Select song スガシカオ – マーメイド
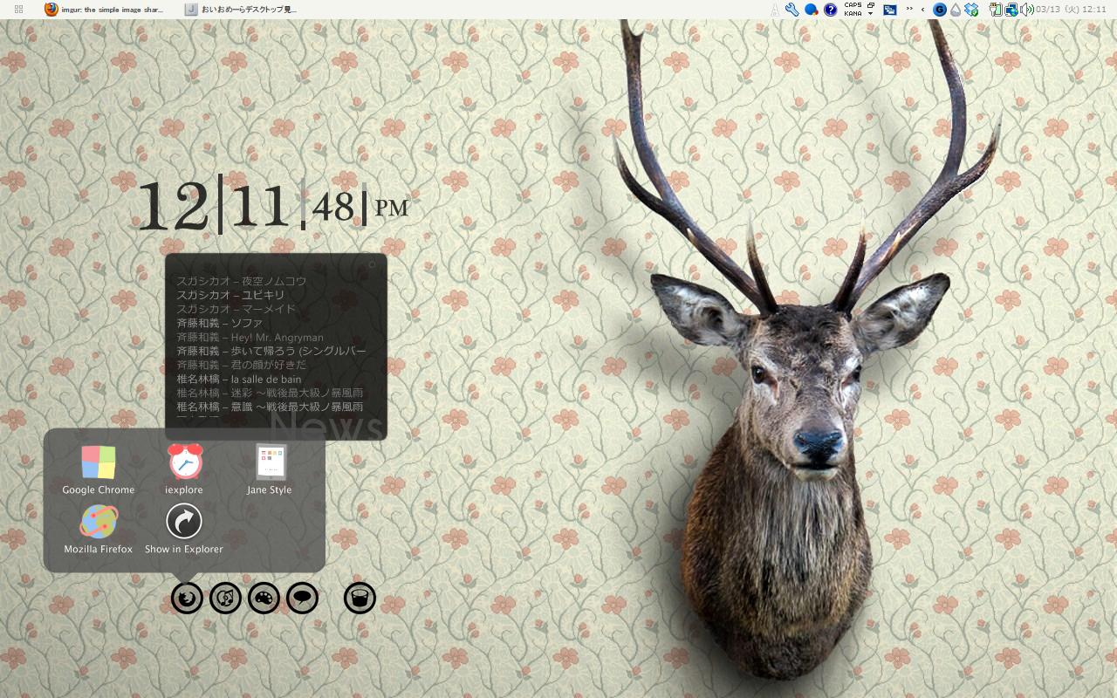Viewport: 1117px width, 698px height. coord(236,309)
